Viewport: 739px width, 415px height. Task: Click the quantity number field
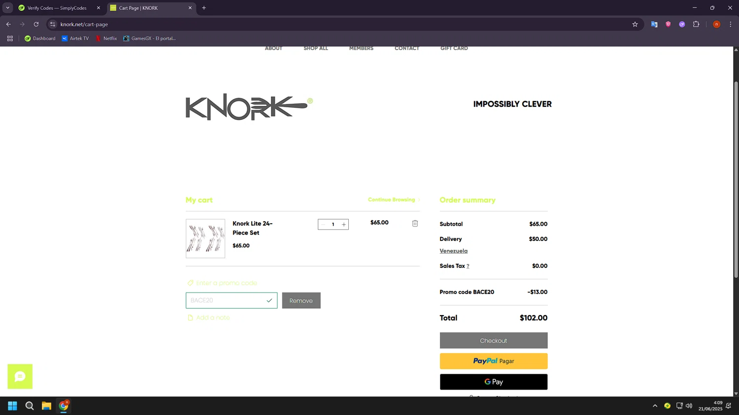[x=333, y=225]
